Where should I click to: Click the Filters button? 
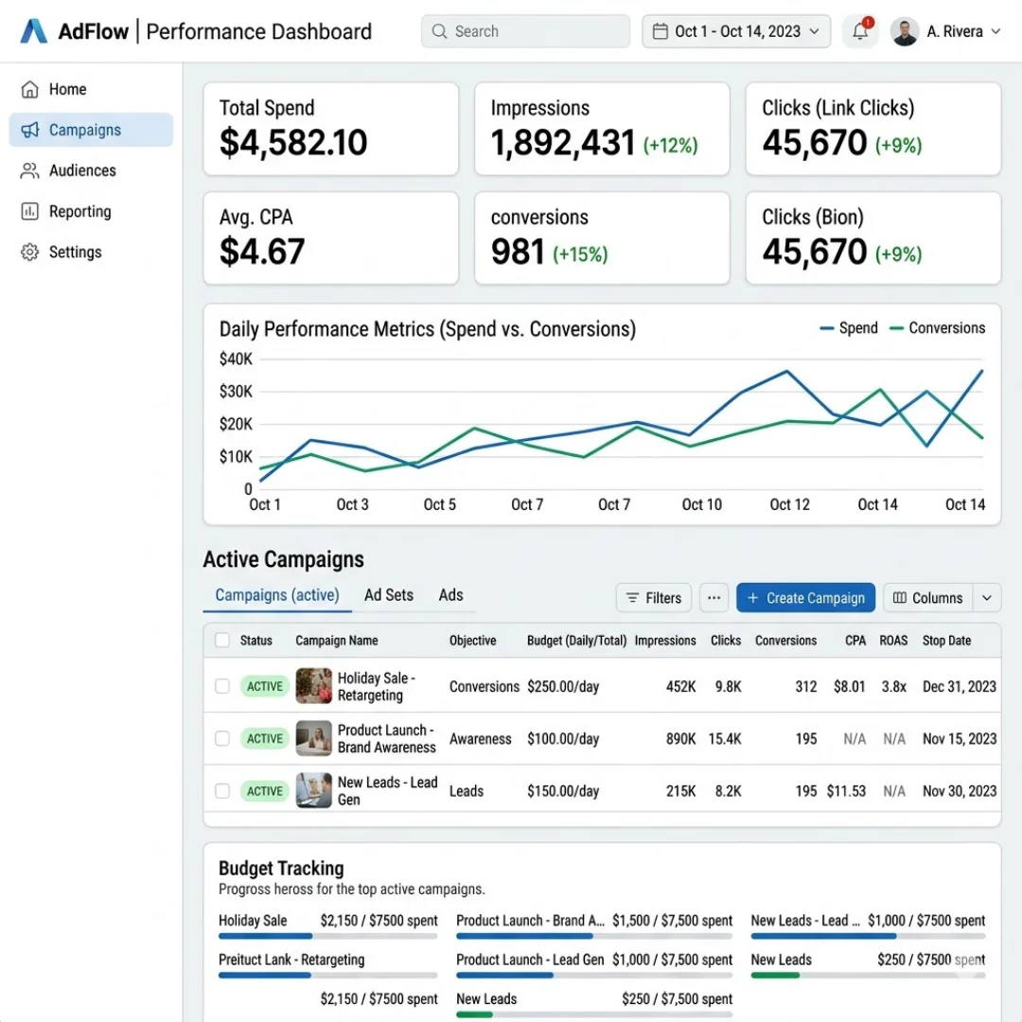[653, 598]
